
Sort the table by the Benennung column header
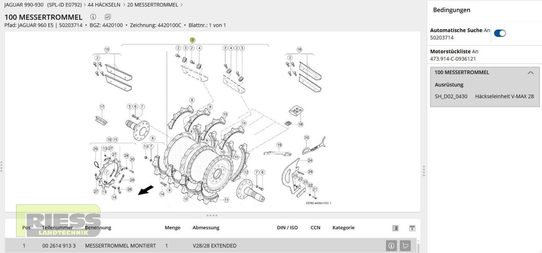[98, 228]
